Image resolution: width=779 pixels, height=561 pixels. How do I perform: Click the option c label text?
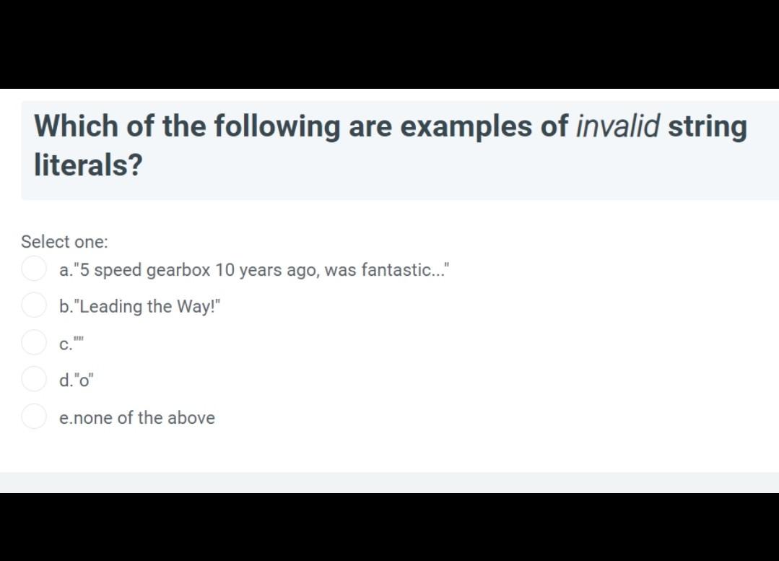click(x=71, y=343)
